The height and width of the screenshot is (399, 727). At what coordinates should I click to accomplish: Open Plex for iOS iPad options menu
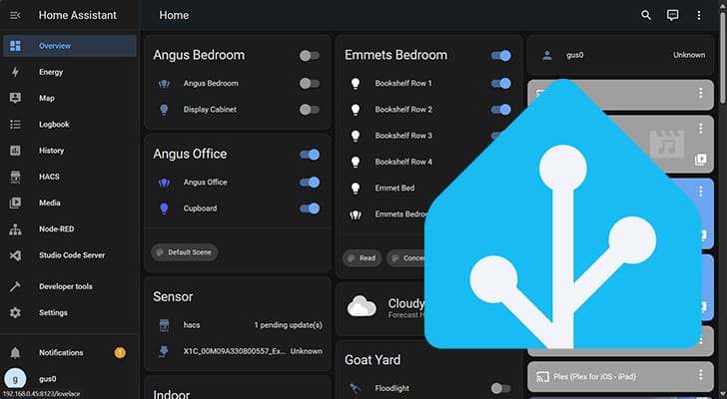tap(701, 374)
